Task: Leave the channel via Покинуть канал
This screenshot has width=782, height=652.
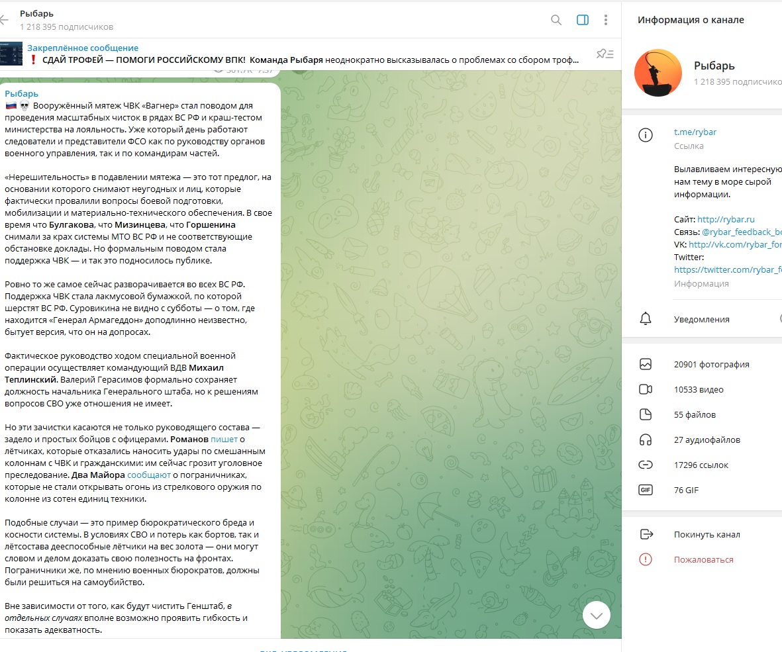Action: (707, 534)
